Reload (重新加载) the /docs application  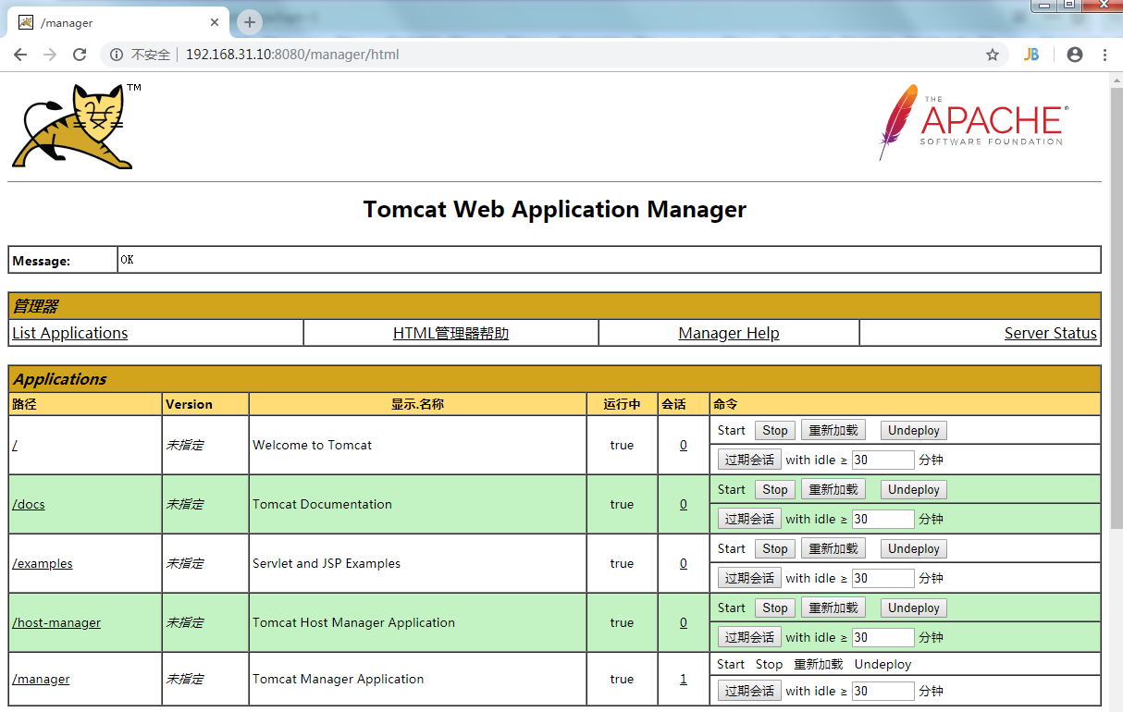[833, 489]
